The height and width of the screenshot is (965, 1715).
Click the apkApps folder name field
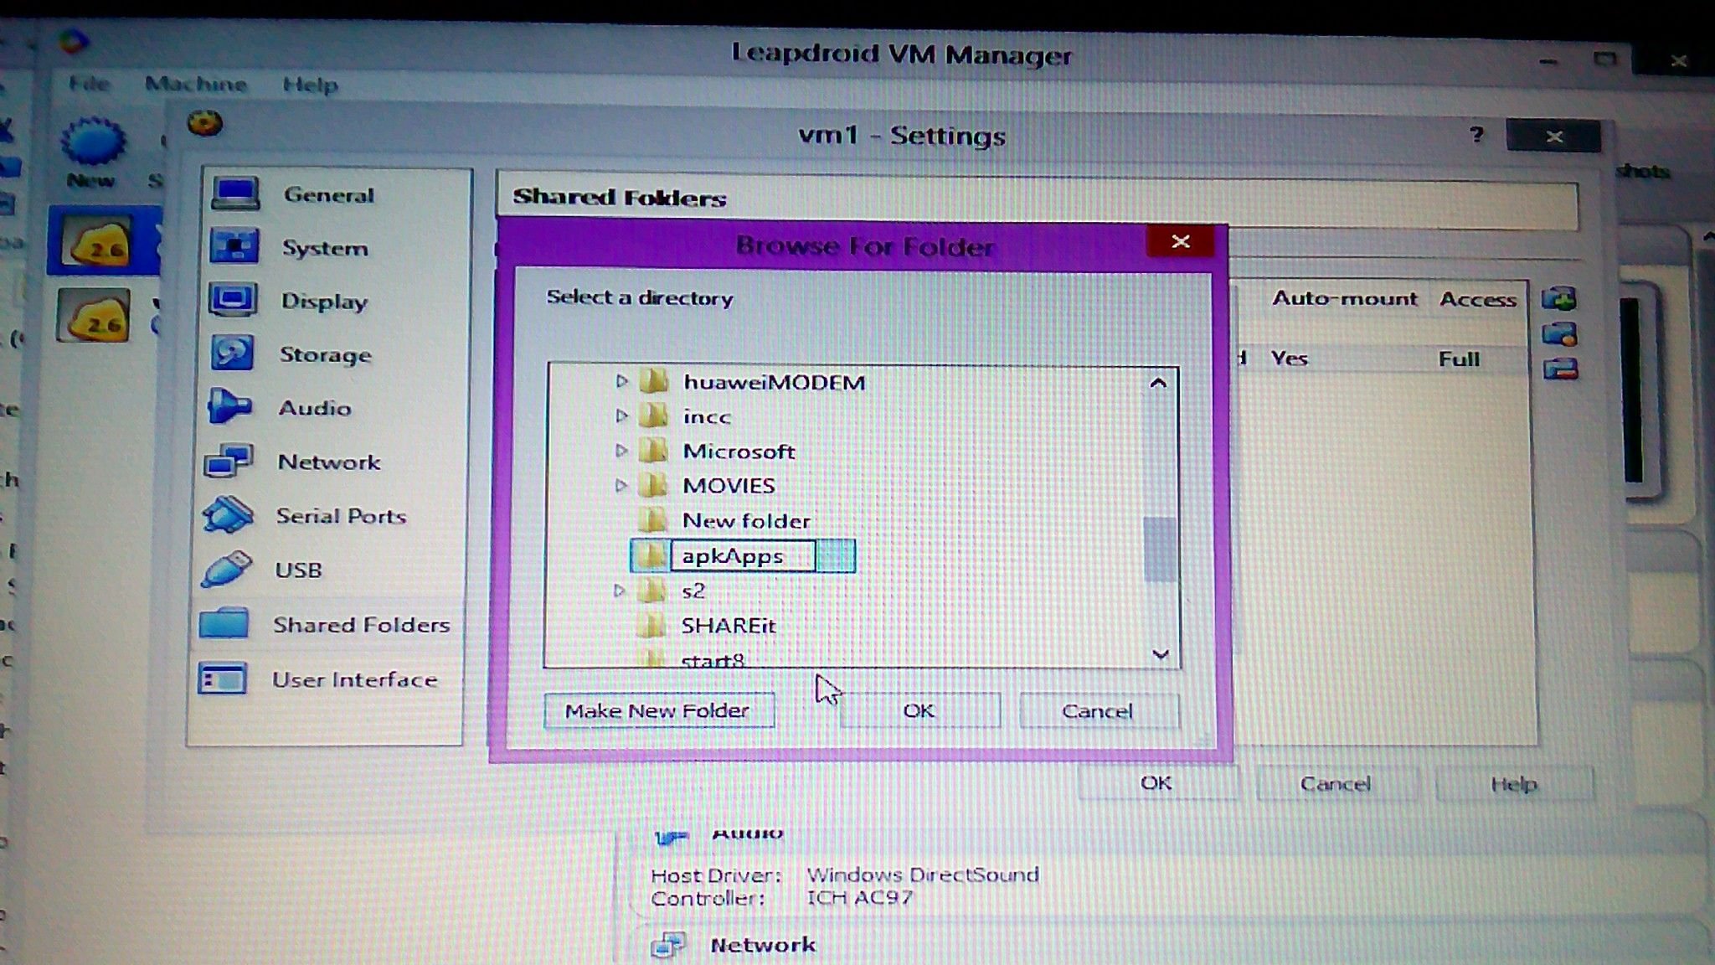point(742,556)
